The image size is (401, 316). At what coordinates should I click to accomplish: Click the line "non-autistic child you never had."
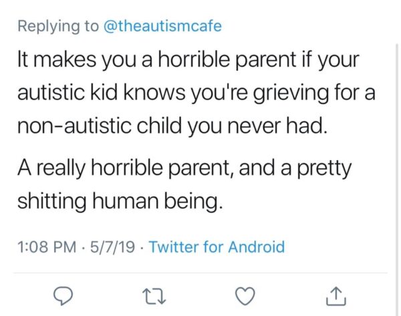click(172, 127)
